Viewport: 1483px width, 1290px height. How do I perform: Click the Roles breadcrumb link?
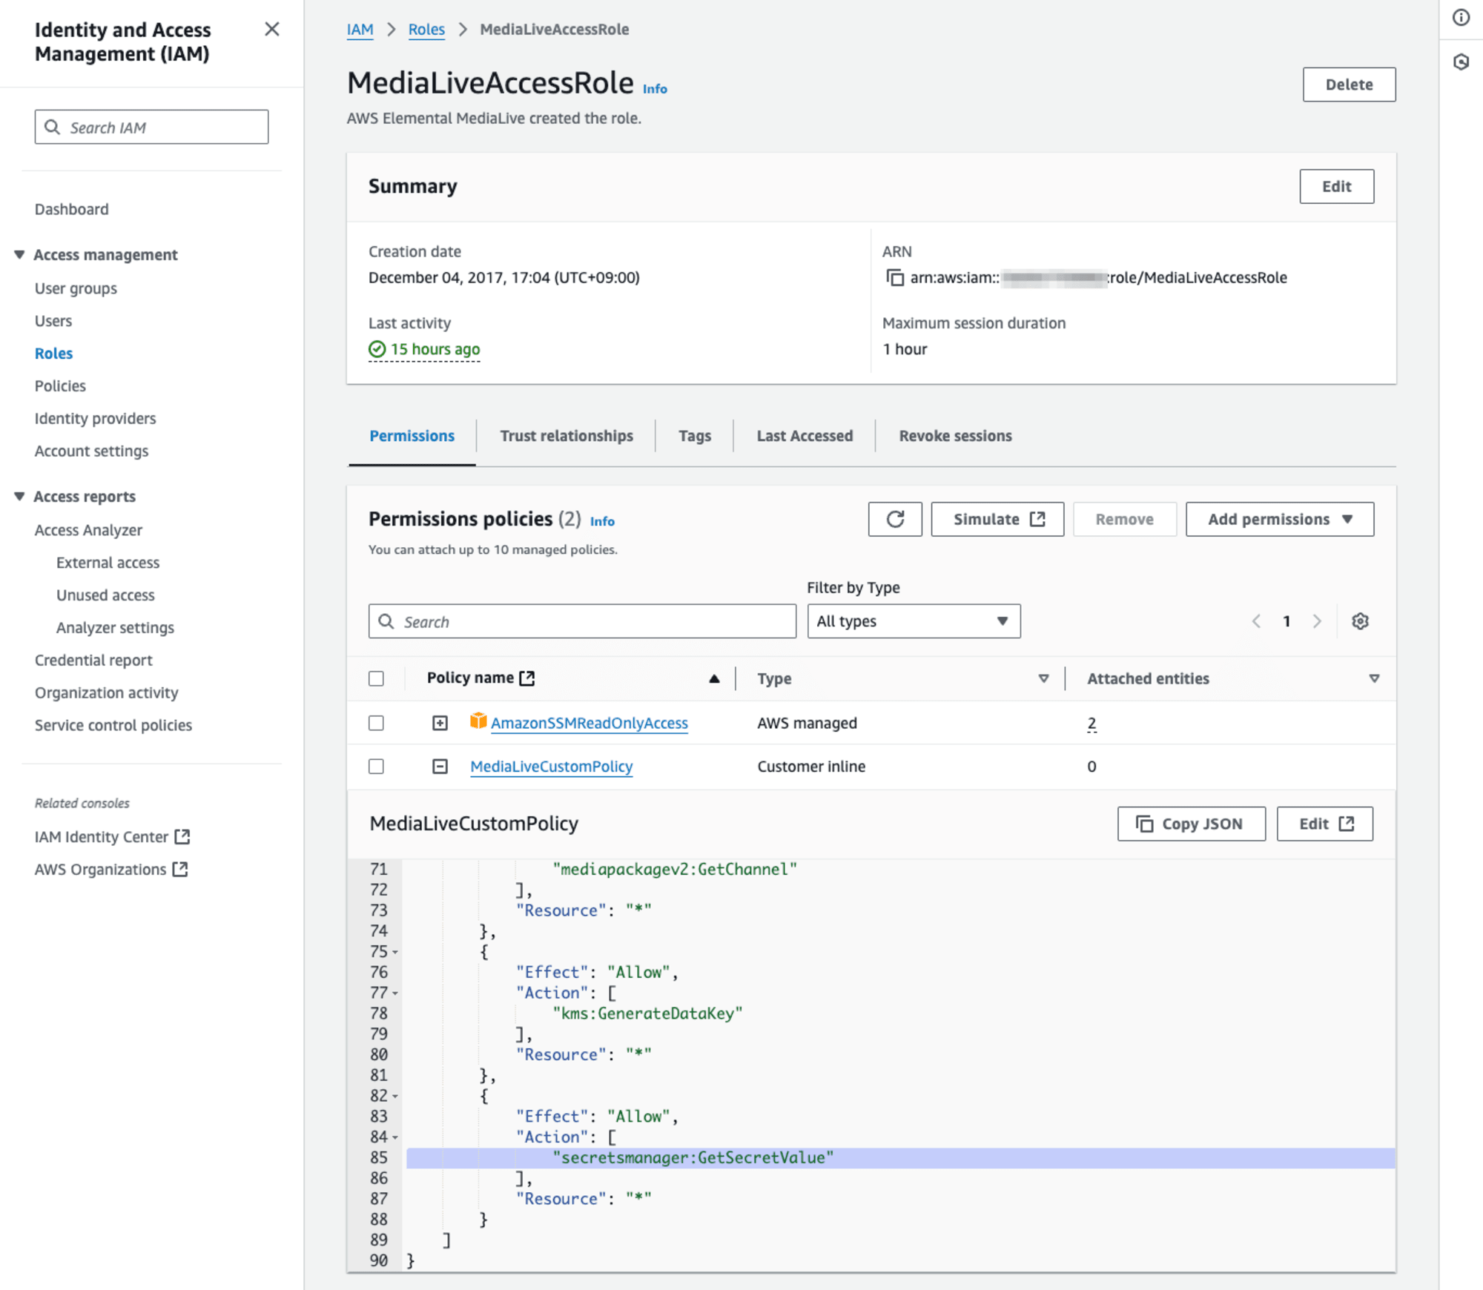pyautogui.click(x=426, y=29)
